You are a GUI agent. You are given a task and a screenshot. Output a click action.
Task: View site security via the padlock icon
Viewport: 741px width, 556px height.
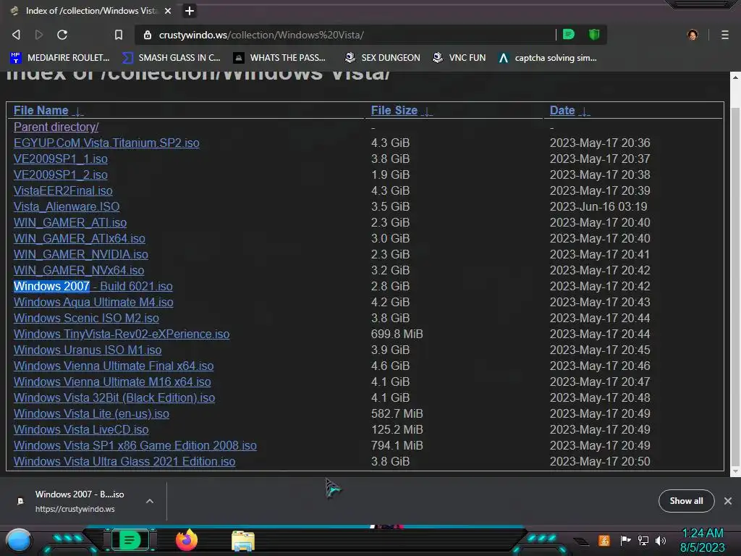pyautogui.click(x=148, y=35)
